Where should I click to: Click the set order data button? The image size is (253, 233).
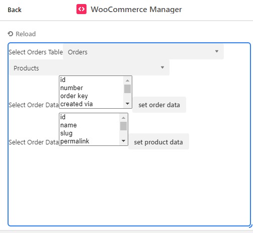pyautogui.click(x=159, y=105)
